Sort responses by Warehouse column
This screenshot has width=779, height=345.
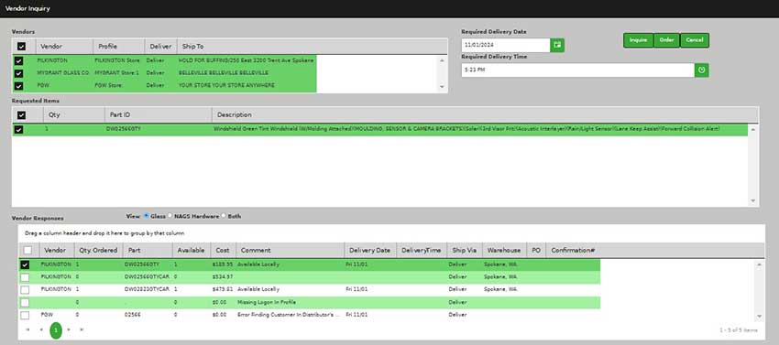(504, 250)
